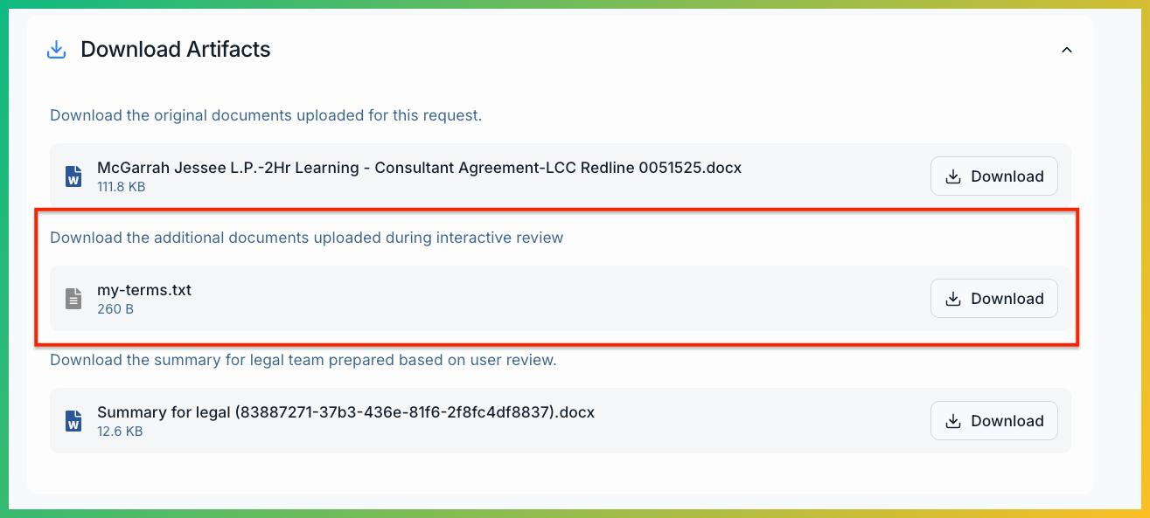
Task: Collapse the Download Artifacts section chevron
Action: 1066,50
